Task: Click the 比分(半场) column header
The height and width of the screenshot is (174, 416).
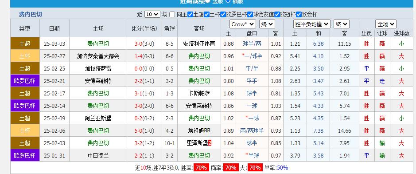Action: pyautogui.click(x=144, y=28)
